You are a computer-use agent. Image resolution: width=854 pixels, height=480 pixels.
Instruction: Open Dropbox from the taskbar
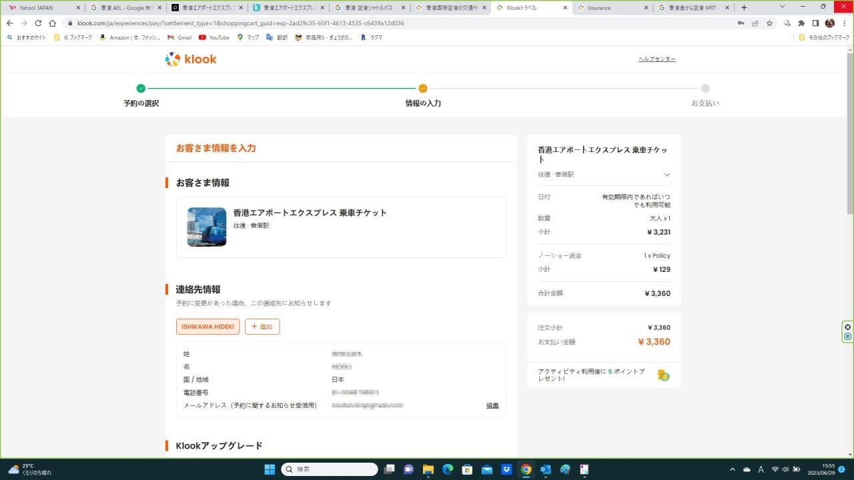(x=506, y=469)
